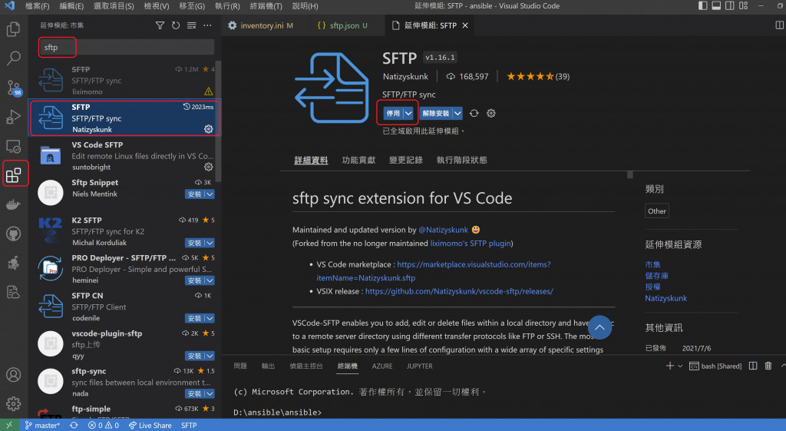Switch to sftp.json editor tab
Viewport: 786px width, 431px height.
pos(345,25)
